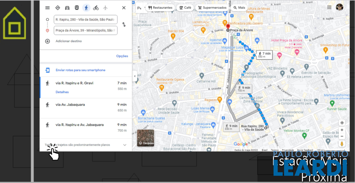
Task: Select public transit travel mode
Action: [77, 8]
